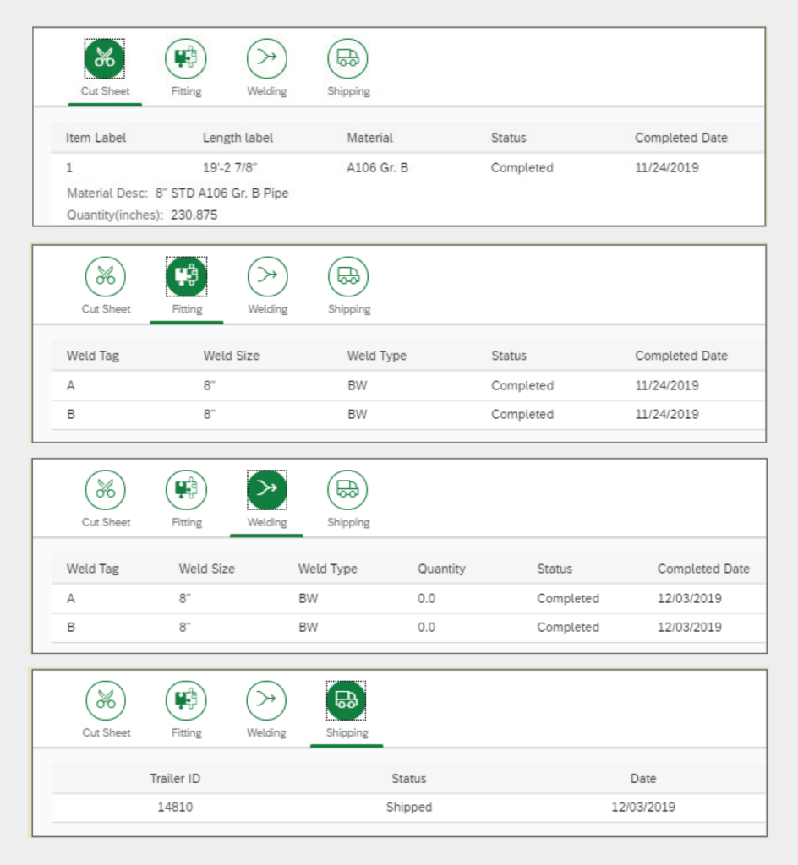
Task: Click the Welding icon in the bottom Shipping panel
Action: pos(266,700)
